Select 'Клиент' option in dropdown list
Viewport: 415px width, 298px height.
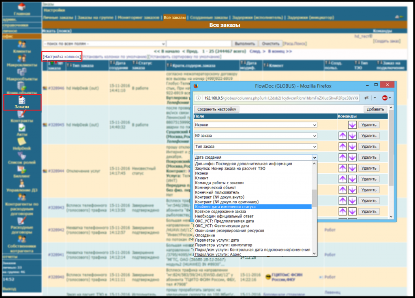pos(253,178)
